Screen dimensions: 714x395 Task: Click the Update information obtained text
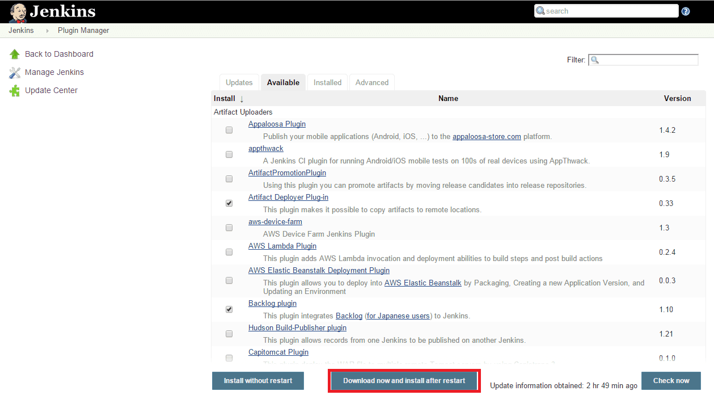(564, 386)
